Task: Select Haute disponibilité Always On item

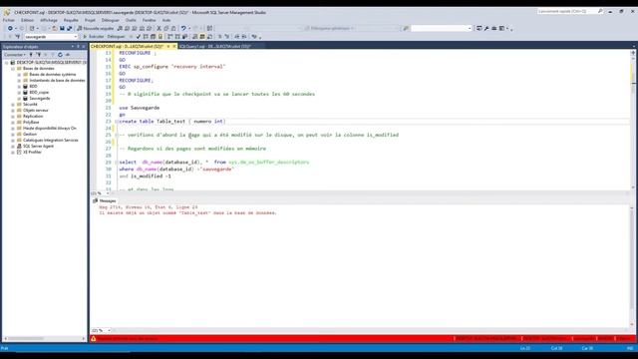Action: [49, 129]
